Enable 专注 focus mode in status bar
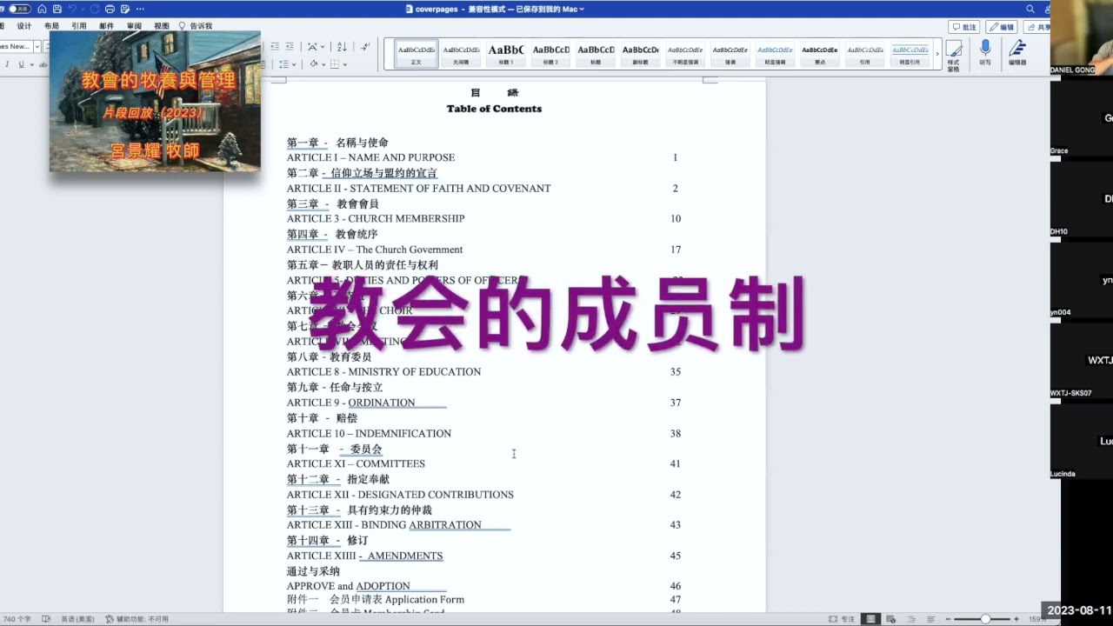 click(x=842, y=619)
